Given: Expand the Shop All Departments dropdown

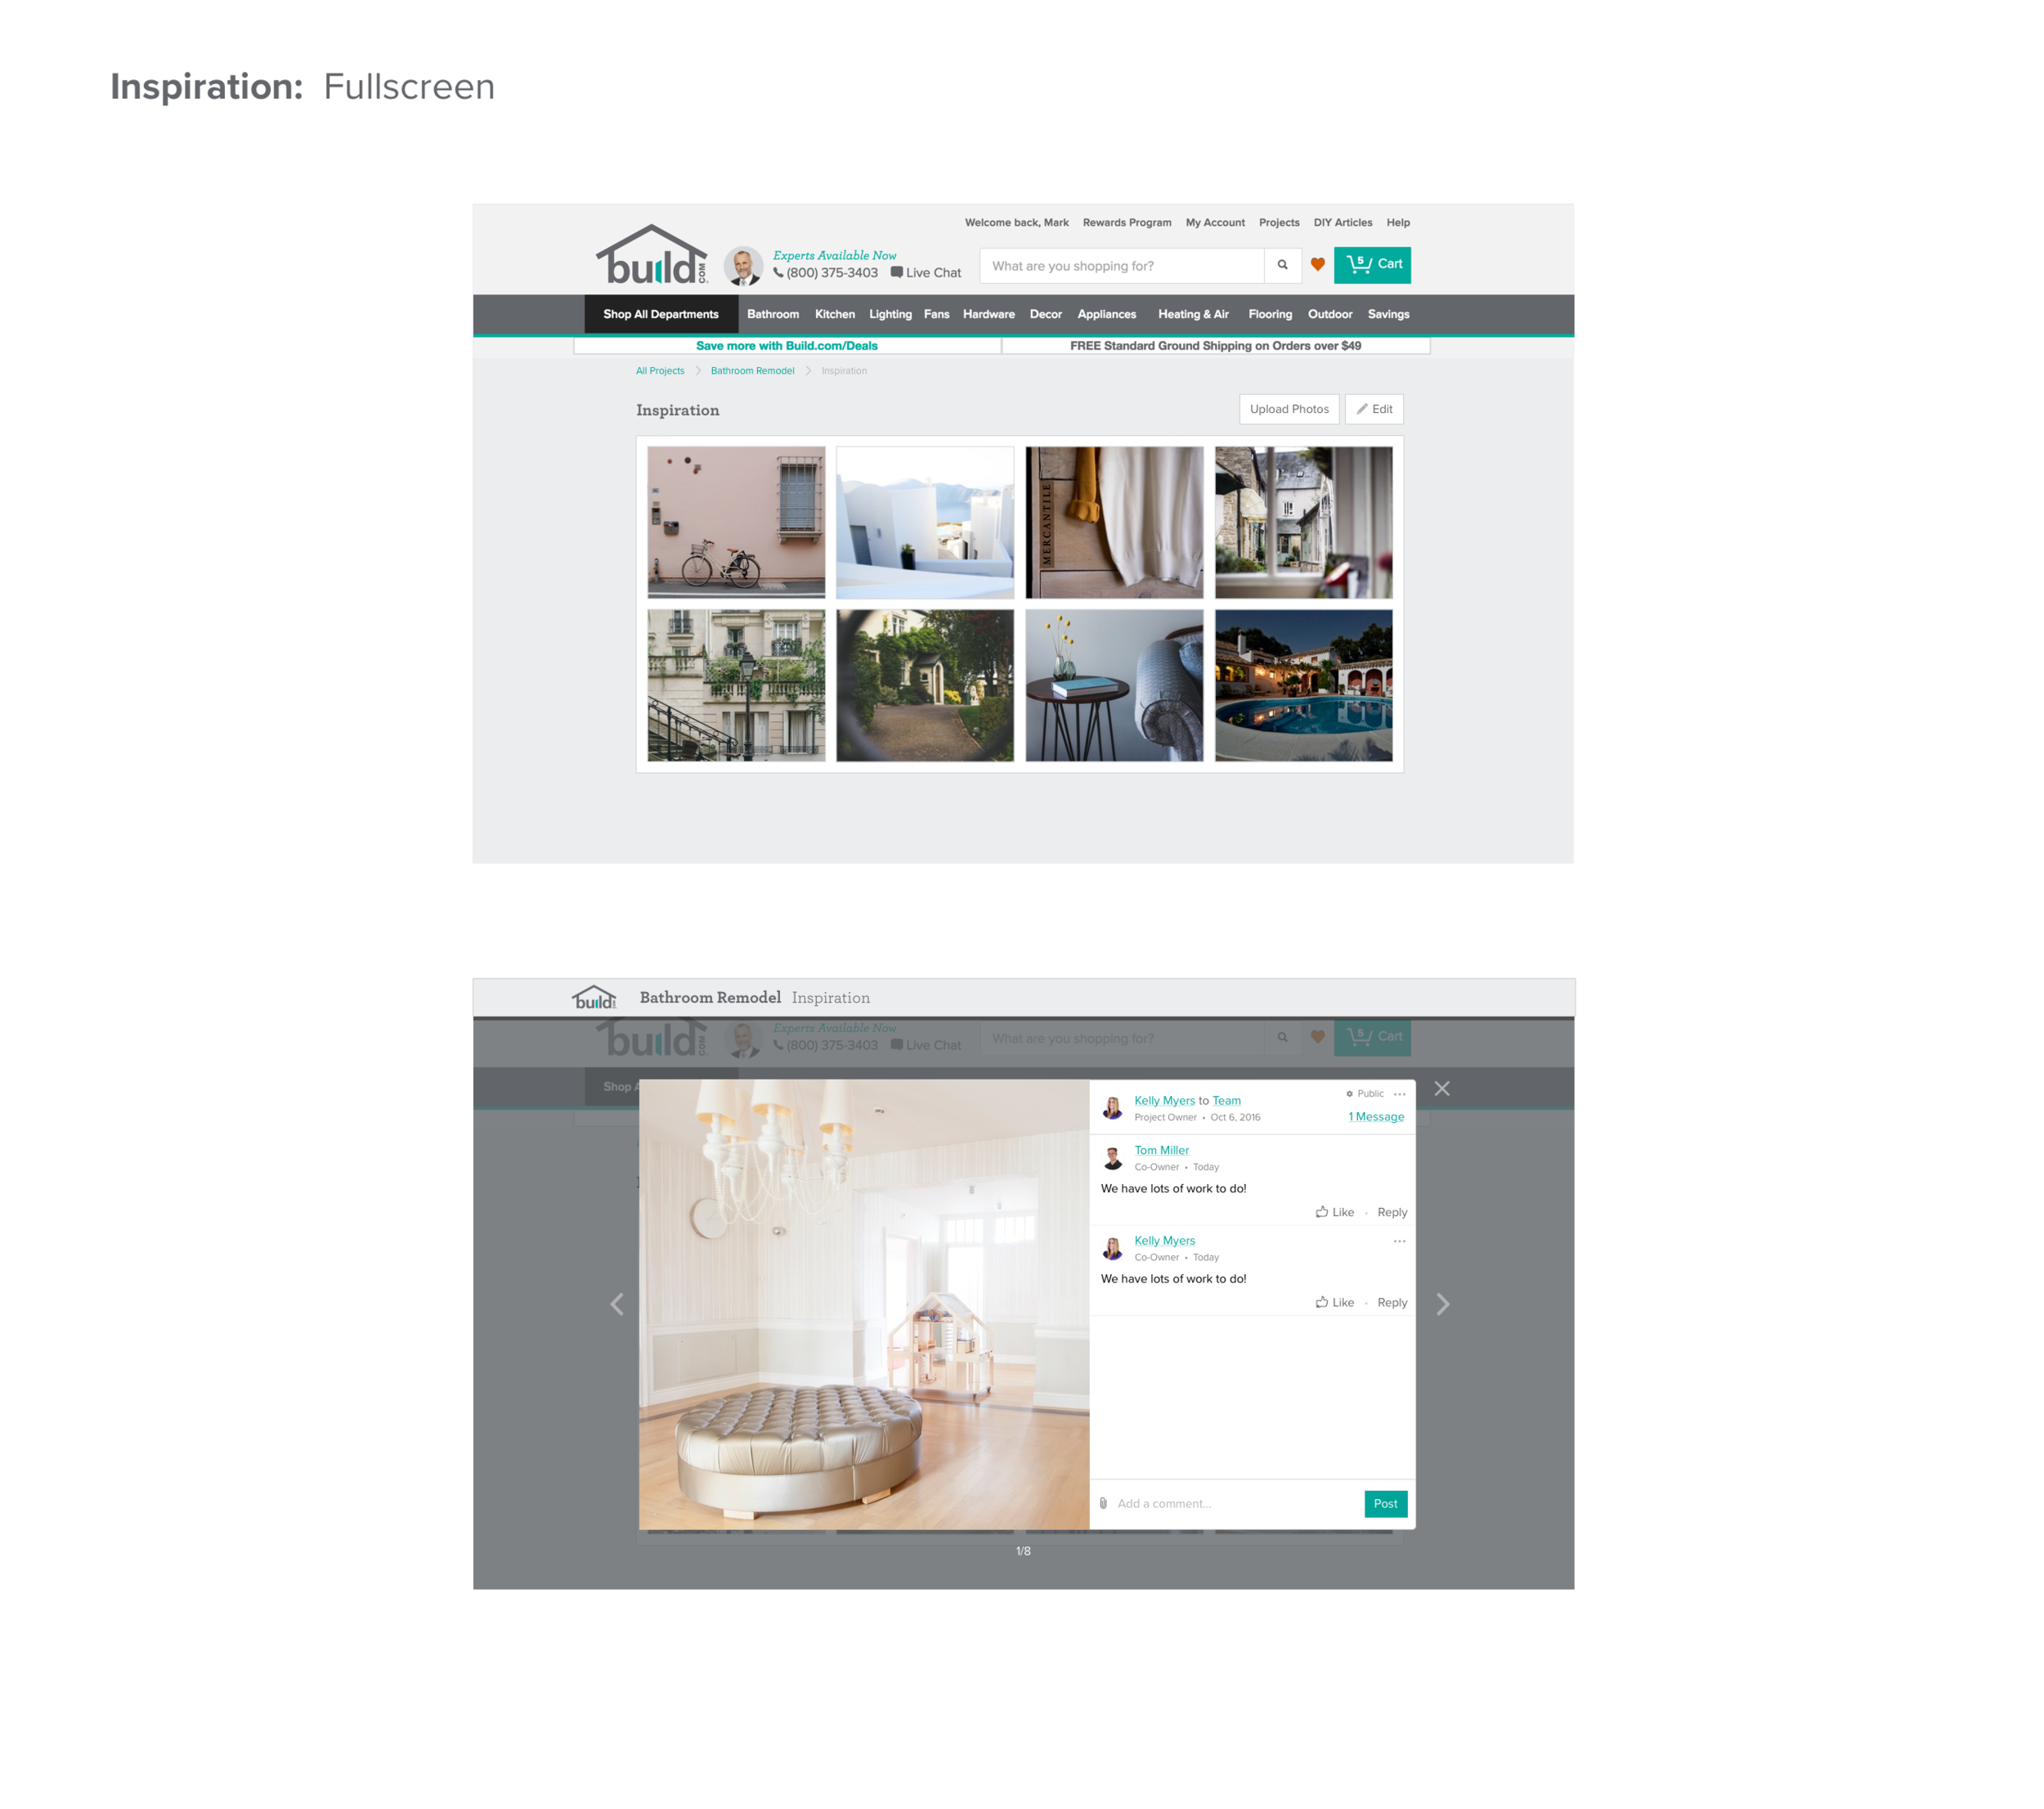Looking at the screenshot, I should click(661, 314).
